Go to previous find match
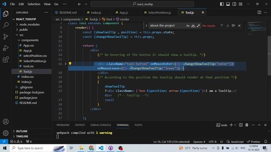271x152 pixels. [221, 26]
